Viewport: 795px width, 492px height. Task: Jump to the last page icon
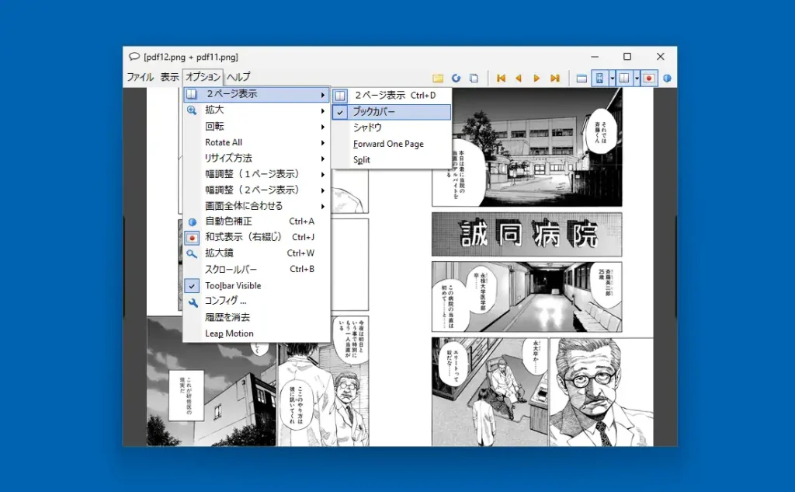point(556,77)
